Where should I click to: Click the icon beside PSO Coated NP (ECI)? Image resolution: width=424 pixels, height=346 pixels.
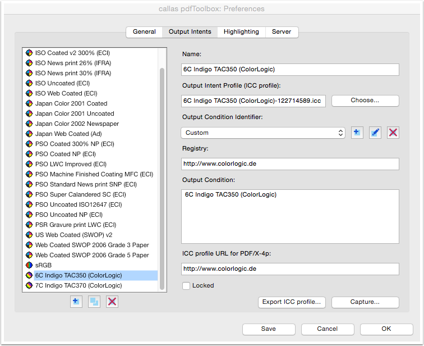pos(29,154)
